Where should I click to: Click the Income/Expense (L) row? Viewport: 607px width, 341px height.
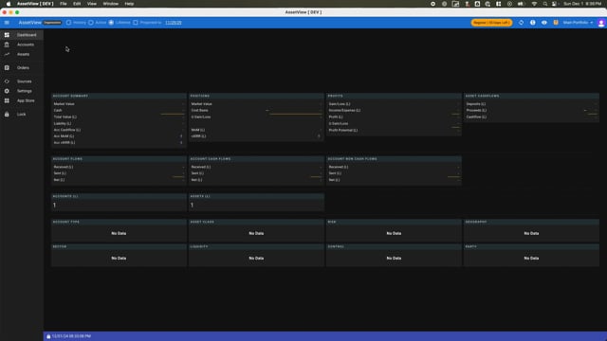tap(394, 111)
